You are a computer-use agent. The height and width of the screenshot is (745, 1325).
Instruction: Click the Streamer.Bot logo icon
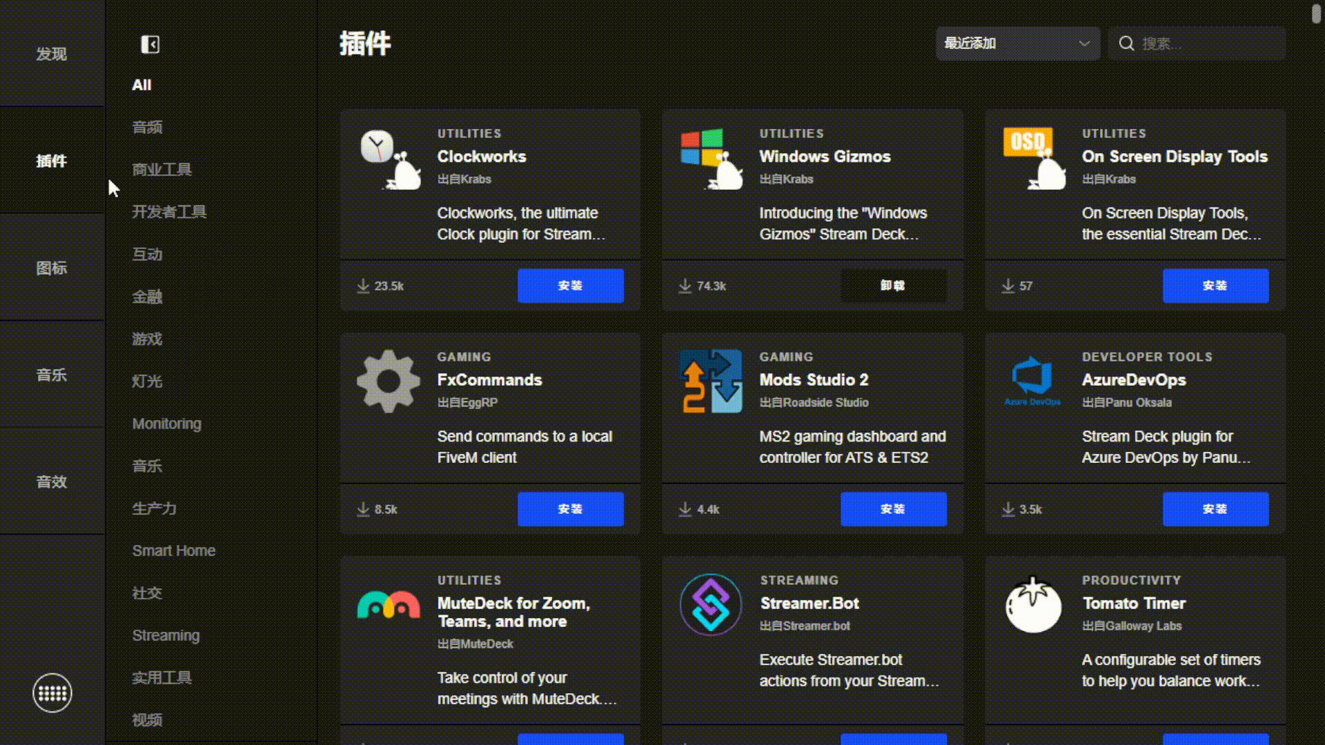click(711, 605)
